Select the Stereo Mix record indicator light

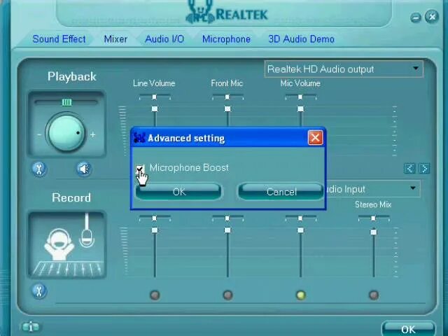pos(374,295)
